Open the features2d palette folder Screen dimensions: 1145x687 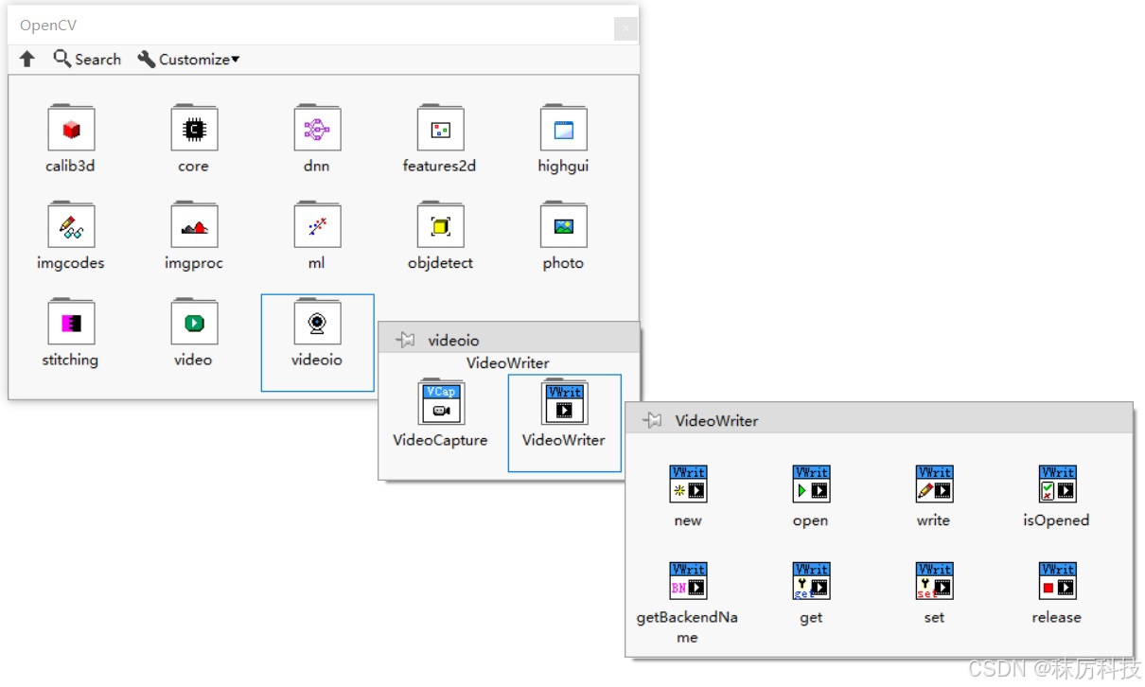(x=440, y=128)
